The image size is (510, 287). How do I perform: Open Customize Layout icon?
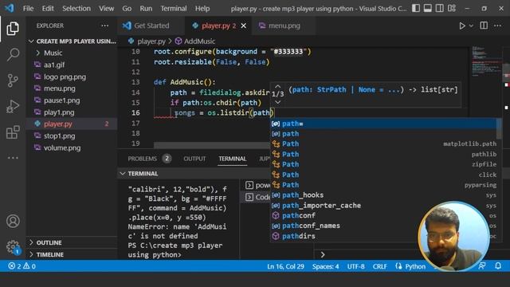(452, 8)
